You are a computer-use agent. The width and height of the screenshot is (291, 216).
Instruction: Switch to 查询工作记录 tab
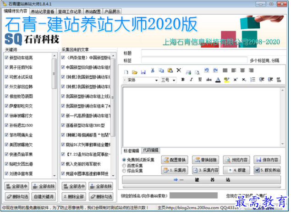pyautogui.click(x=70, y=12)
